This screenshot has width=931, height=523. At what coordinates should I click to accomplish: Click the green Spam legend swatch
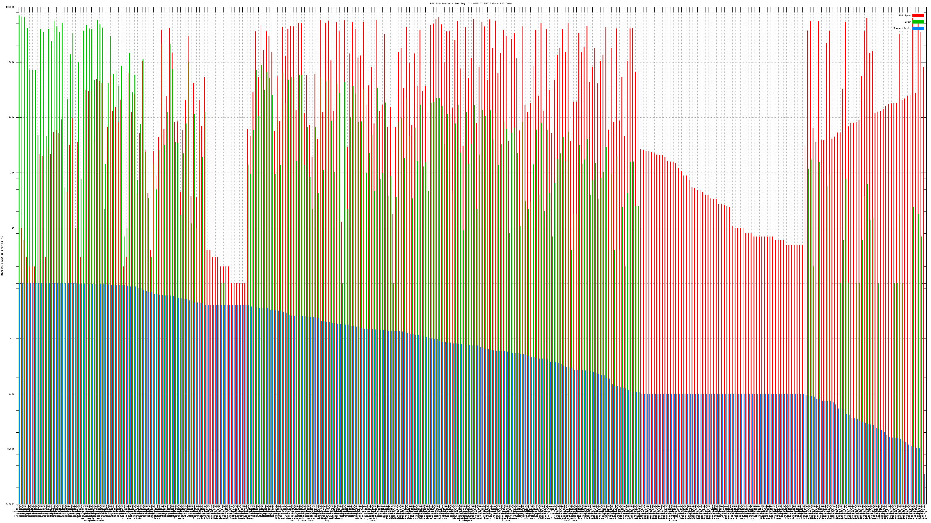pyautogui.click(x=918, y=22)
